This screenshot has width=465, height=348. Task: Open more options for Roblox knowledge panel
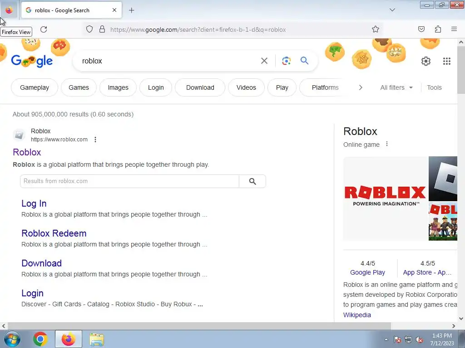[387, 144]
